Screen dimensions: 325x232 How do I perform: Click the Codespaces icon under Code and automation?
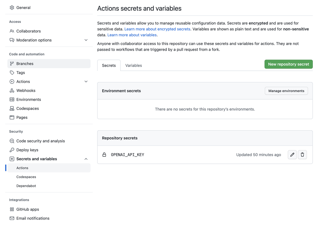[12, 109]
